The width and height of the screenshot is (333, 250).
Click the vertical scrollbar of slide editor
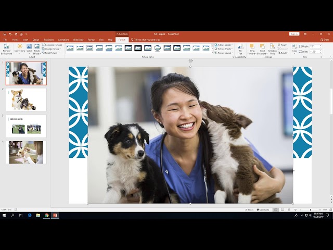(x=331, y=101)
